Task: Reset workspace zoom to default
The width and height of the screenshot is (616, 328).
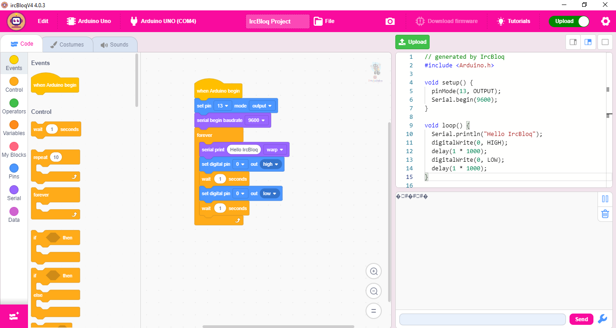Action: click(x=374, y=311)
